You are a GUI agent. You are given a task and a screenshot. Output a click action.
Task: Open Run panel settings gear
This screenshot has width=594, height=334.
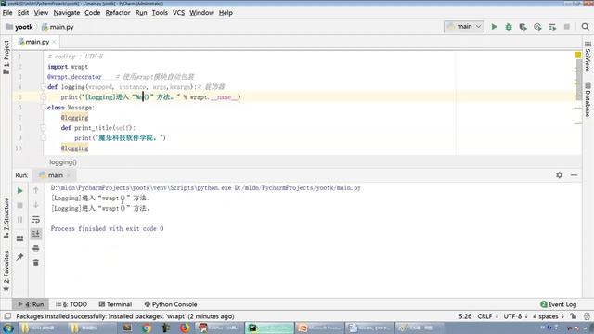pos(559,175)
